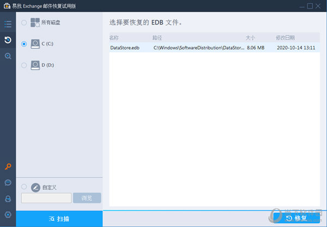The image size is (327, 227).
Task: Click the C (C:) drive label
Action: click(47, 44)
